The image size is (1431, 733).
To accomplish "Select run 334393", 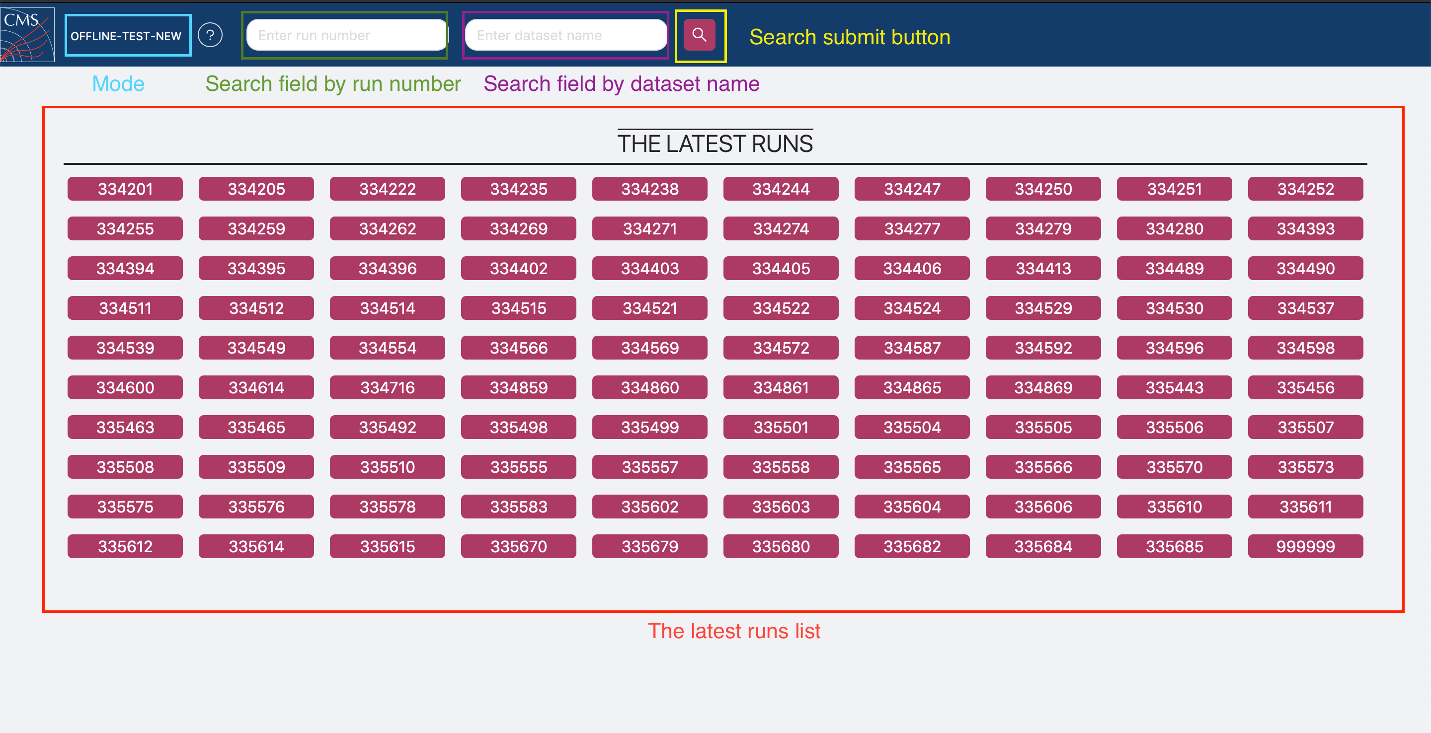I will [1305, 229].
